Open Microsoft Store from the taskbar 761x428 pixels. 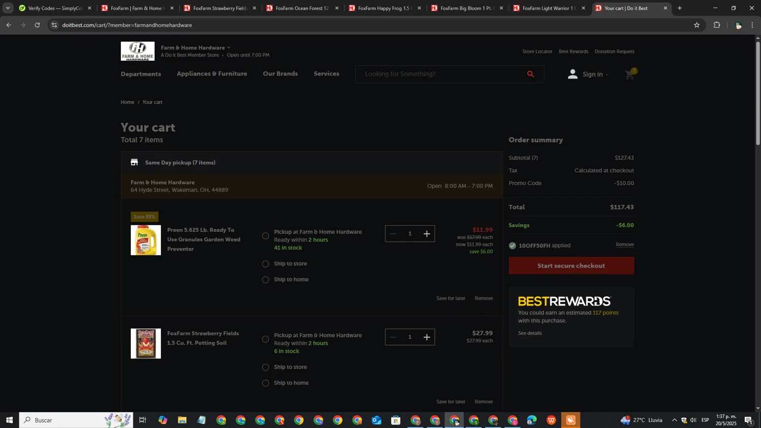coord(396,420)
